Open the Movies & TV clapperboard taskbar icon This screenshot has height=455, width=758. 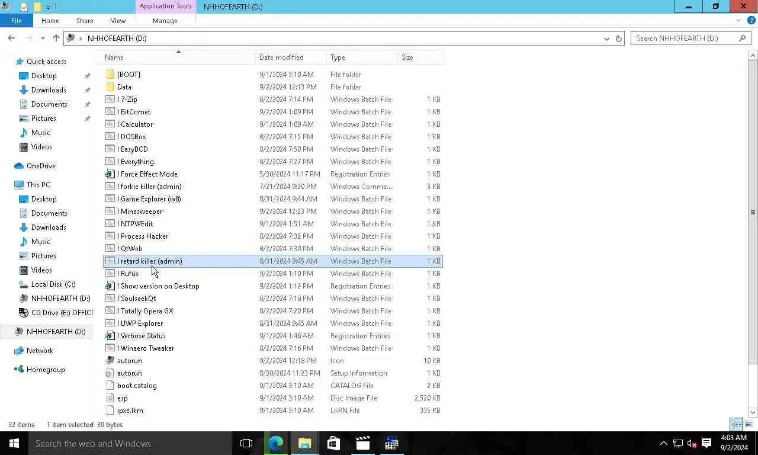362,443
